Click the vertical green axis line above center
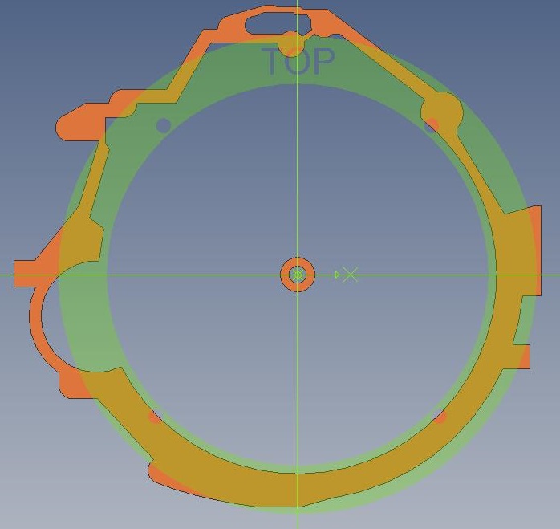The height and width of the screenshot is (529, 560). 298,161
